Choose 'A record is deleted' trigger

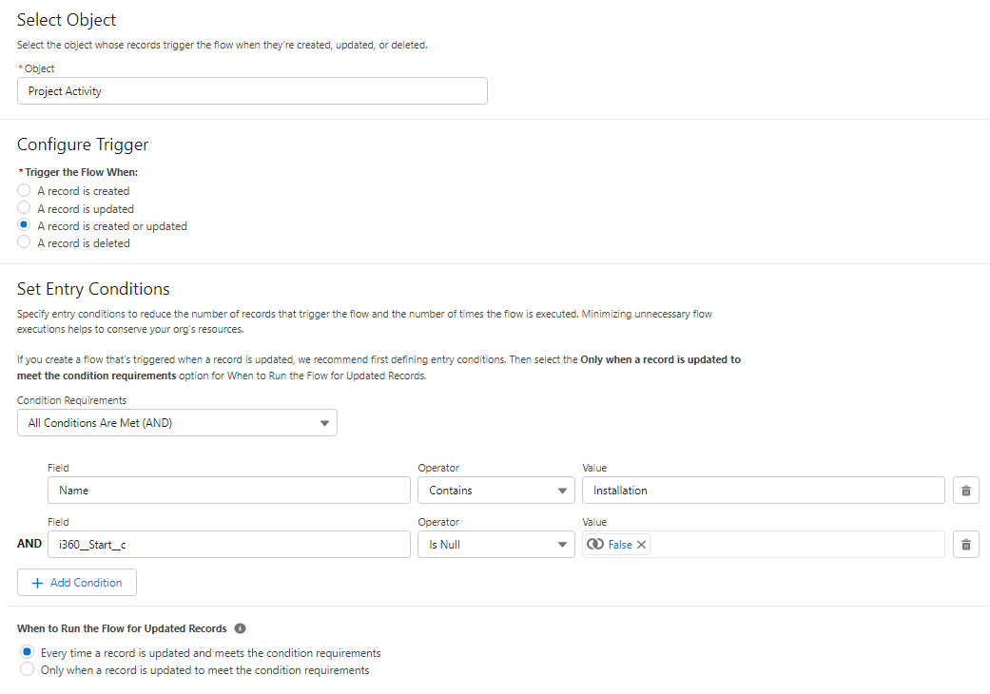pos(25,243)
